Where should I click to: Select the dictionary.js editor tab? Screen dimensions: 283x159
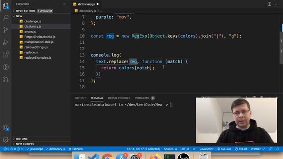tap(86, 4)
